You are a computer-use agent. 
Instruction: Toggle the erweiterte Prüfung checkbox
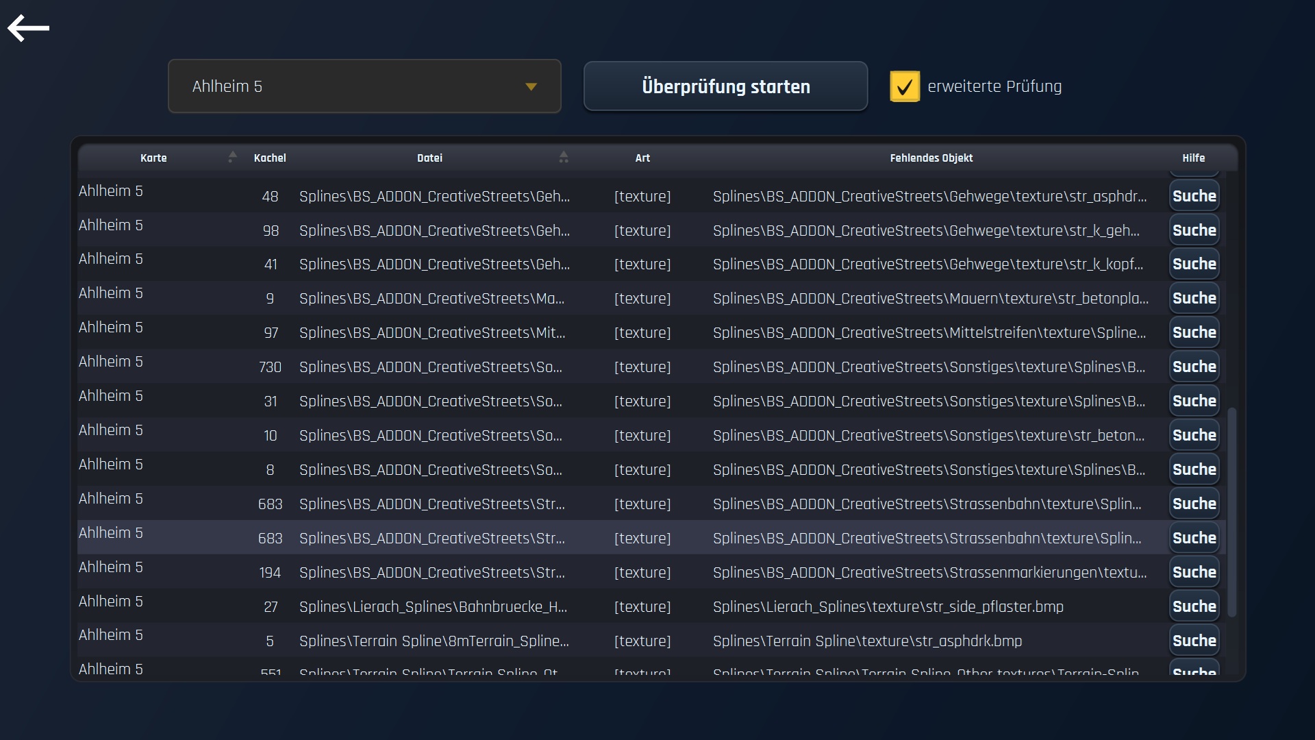(x=904, y=87)
